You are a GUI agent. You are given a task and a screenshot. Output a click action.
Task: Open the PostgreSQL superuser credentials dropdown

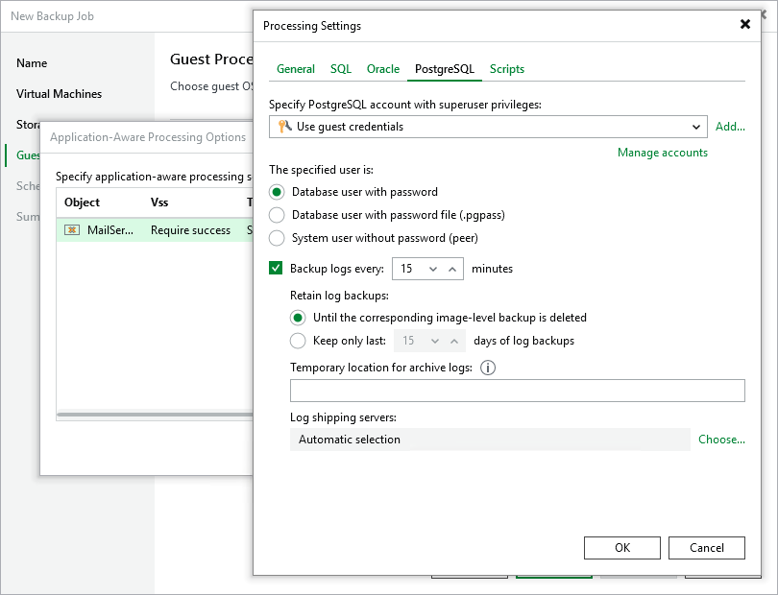tap(699, 127)
